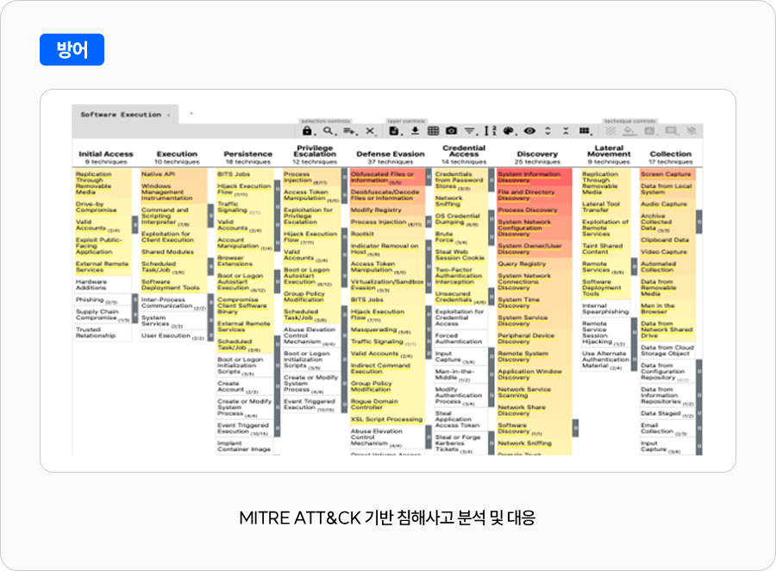The width and height of the screenshot is (776, 571).
Task: Select the Discovery tactic header
Action: 537,154
